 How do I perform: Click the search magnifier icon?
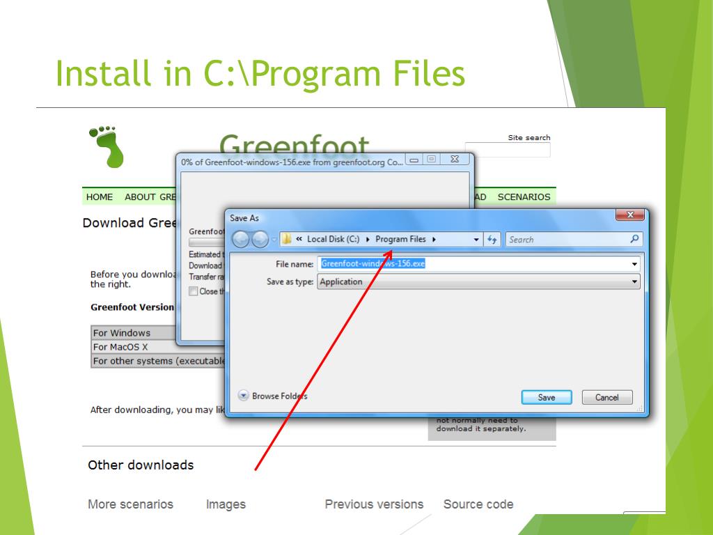[634, 239]
